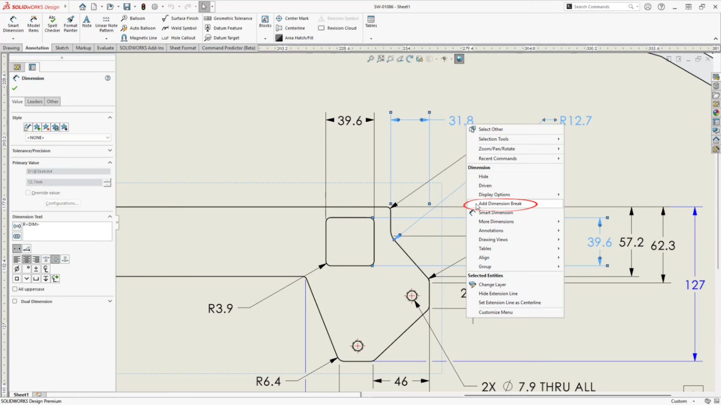Enable the Override value checkbox

[28, 193]
